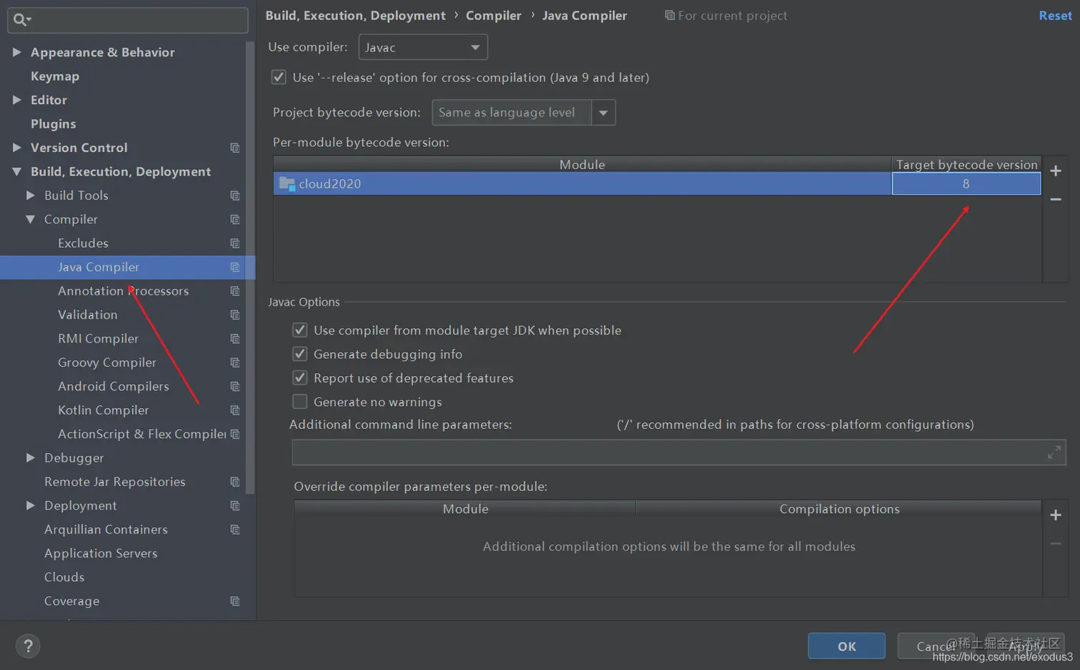Viewport: 1080px width, 670px height.
Task: Click 'Build, Execution, Deployment' breadcrumb
Action: click(355, 16)
